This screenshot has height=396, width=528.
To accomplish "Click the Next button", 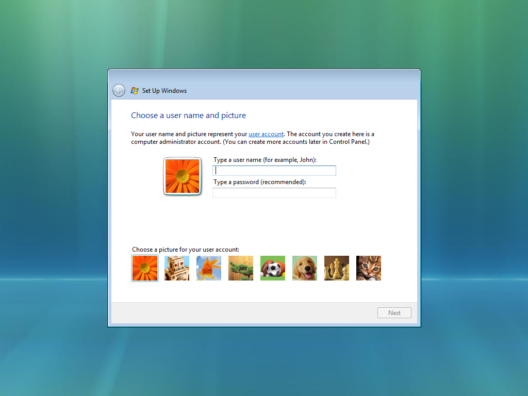I will [394, 313].
